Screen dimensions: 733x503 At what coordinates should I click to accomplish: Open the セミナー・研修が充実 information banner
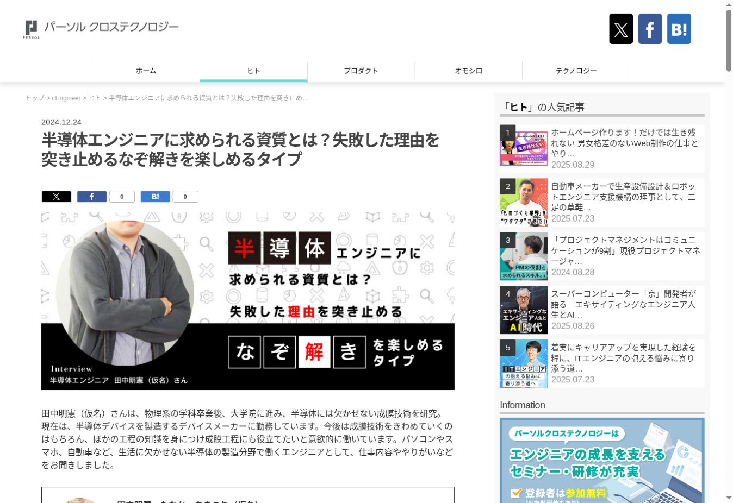click(x=602, y=460)
